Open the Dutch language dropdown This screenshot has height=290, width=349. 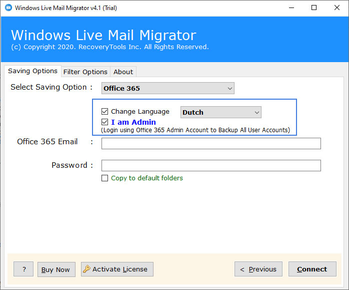point(221,112)
